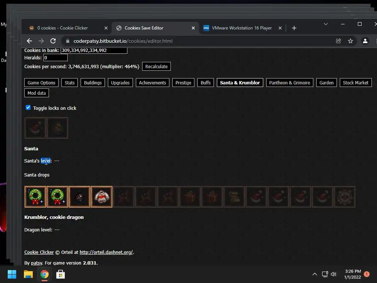Screen dimensions: 377x283
Task: Unlock the first locked gift box drop
Action: 190,197
